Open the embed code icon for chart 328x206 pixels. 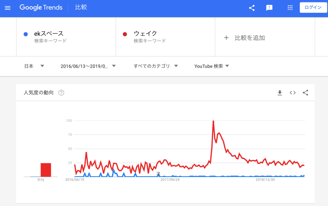click(x=293, y=93)
